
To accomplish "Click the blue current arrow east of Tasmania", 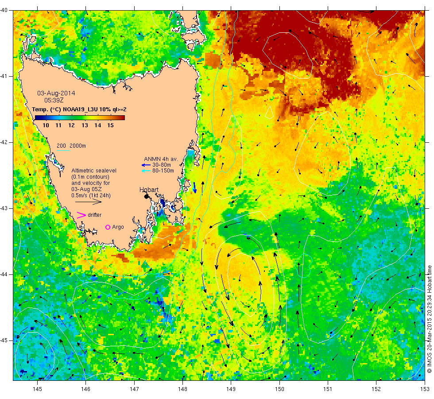I will (x=194, y=188).
